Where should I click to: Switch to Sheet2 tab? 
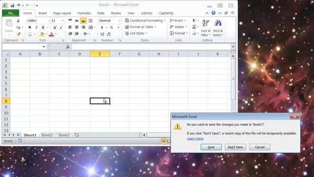pyautogui.click(x=47, y=135)
